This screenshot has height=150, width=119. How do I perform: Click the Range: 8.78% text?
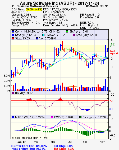[x=20, y=26]
